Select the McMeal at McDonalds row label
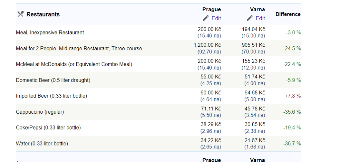Image resolution: width=340 pixels, height=162 pixels. pos(74,65)
